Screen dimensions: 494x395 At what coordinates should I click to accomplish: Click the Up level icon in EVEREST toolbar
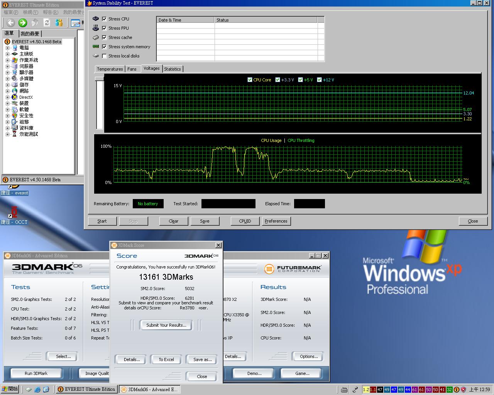[35, 23]
